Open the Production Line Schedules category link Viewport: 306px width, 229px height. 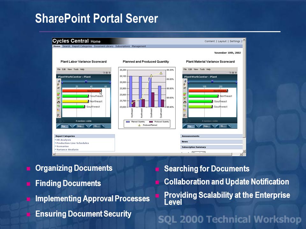(x=73, y=143)
